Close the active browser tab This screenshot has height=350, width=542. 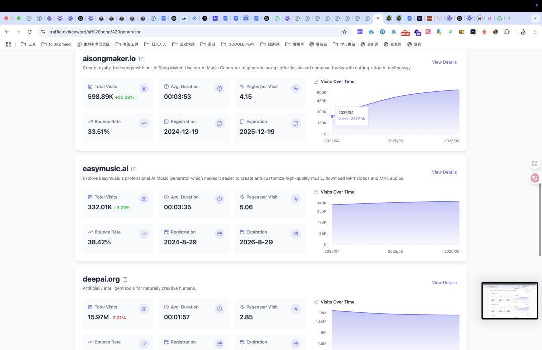(x=378, y=19)
